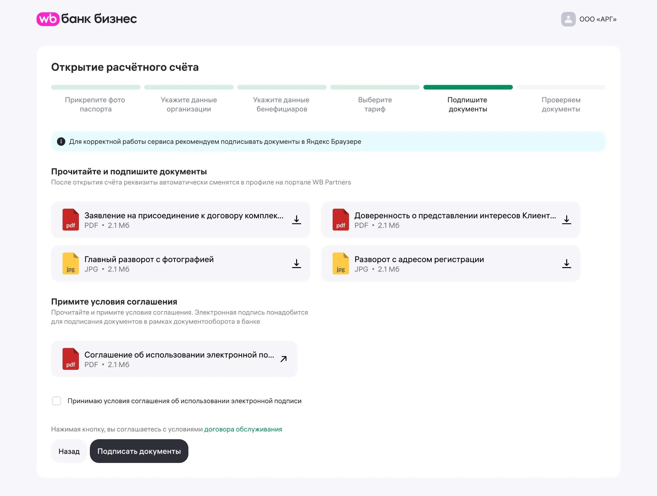The width and height of the screenshot is (657, 496).
Task: Click the red pdf icon of Доверенность
Action: [x=341, y=220]
